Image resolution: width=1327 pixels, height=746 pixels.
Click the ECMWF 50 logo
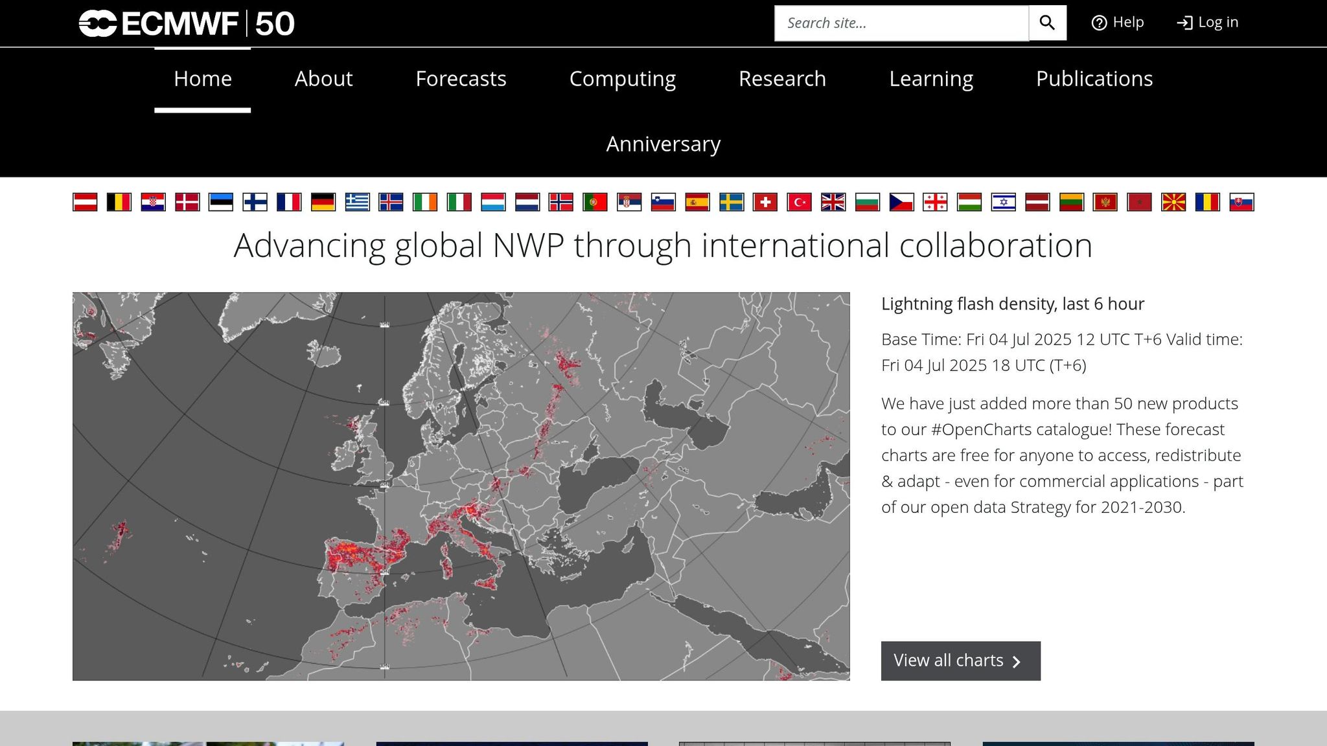click(x=187, y=24)
